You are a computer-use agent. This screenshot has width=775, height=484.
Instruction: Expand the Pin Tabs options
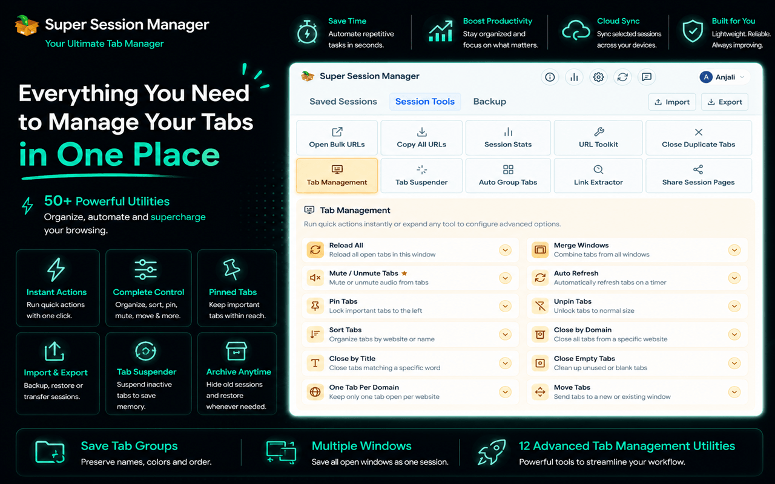[x=505, y=306]
